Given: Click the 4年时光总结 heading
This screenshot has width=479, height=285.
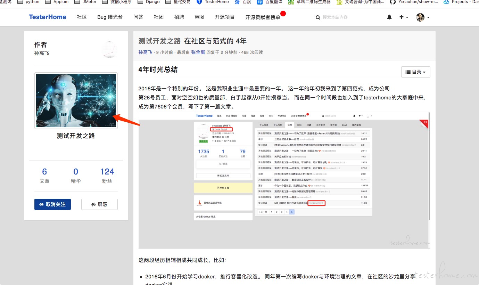Looking at the screenshot, I should coord(158,70).
